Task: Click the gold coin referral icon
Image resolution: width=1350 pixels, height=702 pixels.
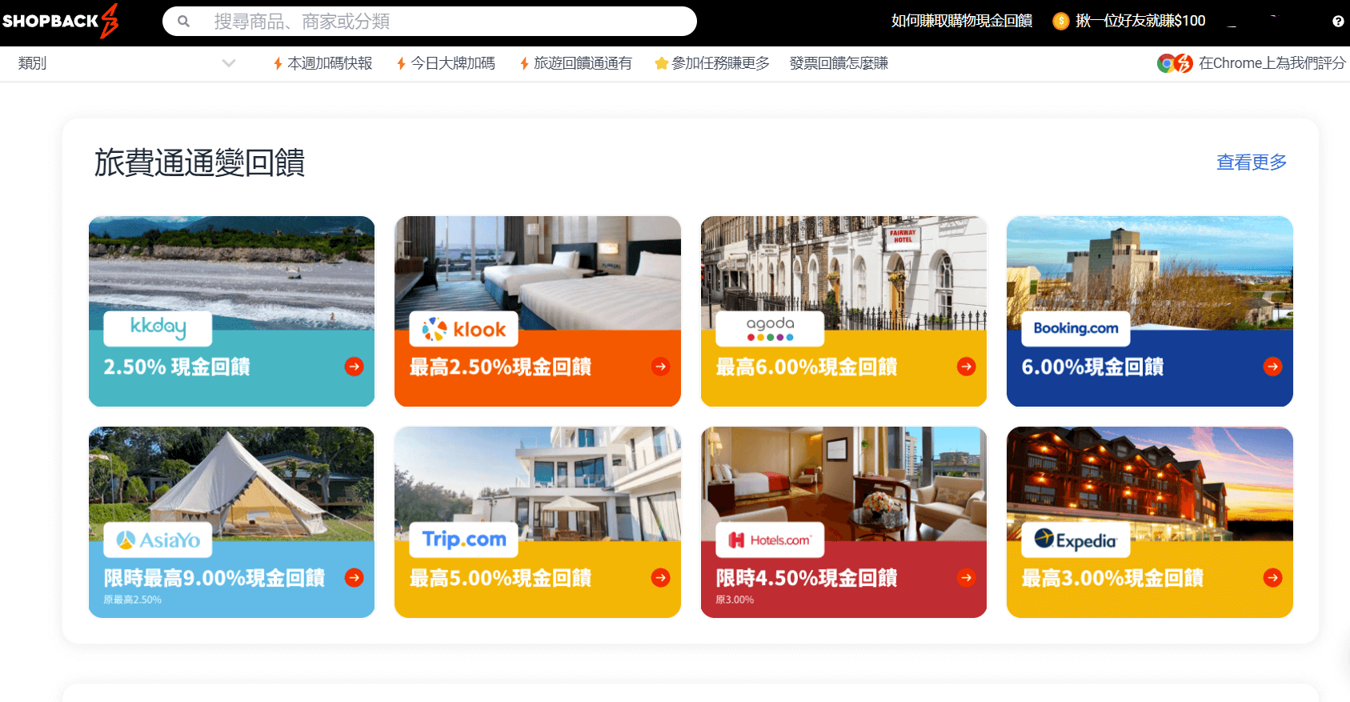Action: coord(1061,21)
